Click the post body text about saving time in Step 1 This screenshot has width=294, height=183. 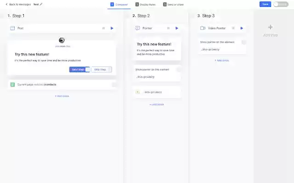(48, 60)
